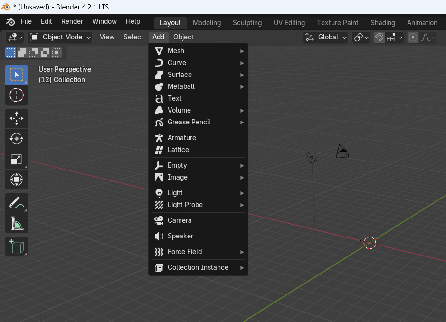Open the viewport View menu
Viewport: 446px width, 322px height.
pos(107,37)
